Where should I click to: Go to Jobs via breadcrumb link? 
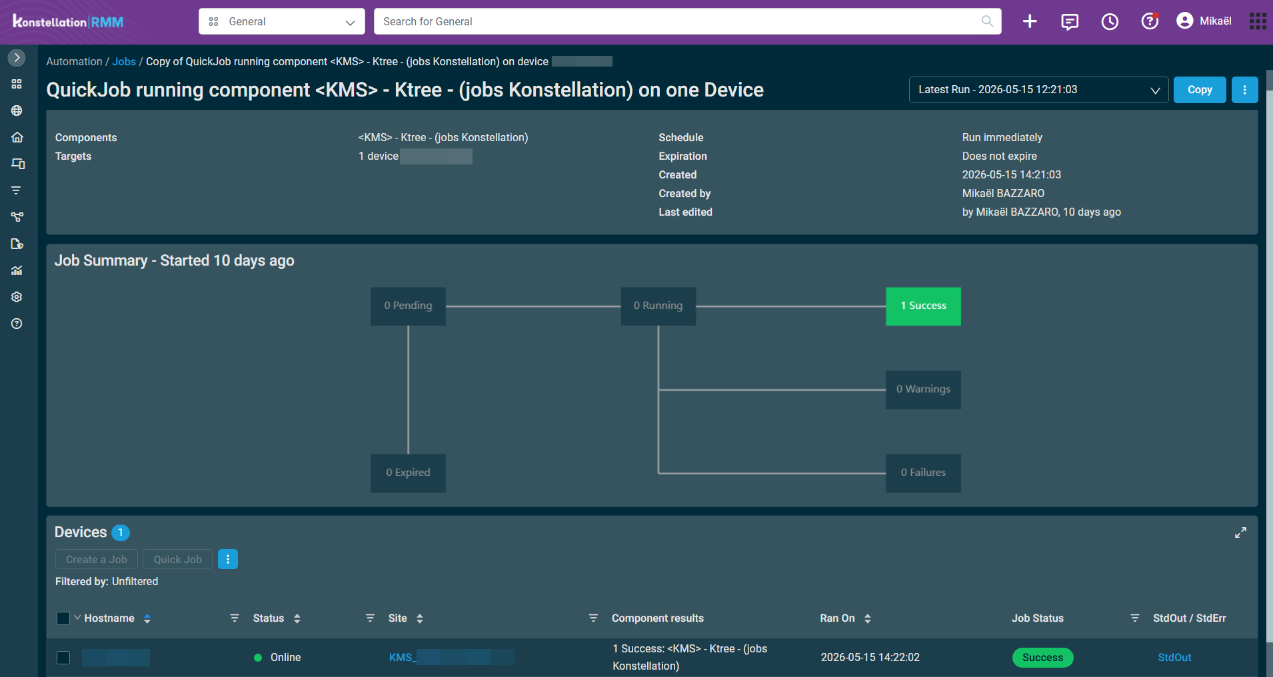(x=124, y=61)
